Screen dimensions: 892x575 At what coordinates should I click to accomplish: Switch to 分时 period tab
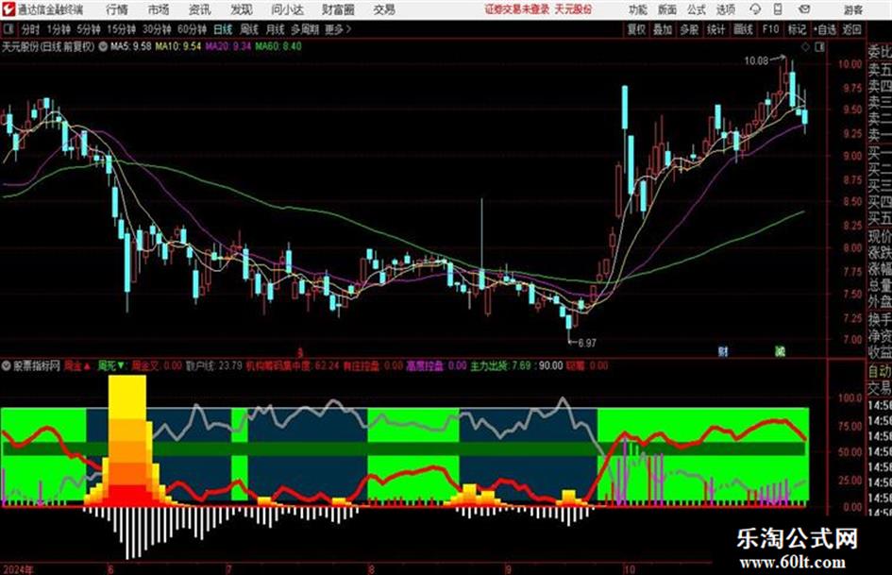coord(30,29)
